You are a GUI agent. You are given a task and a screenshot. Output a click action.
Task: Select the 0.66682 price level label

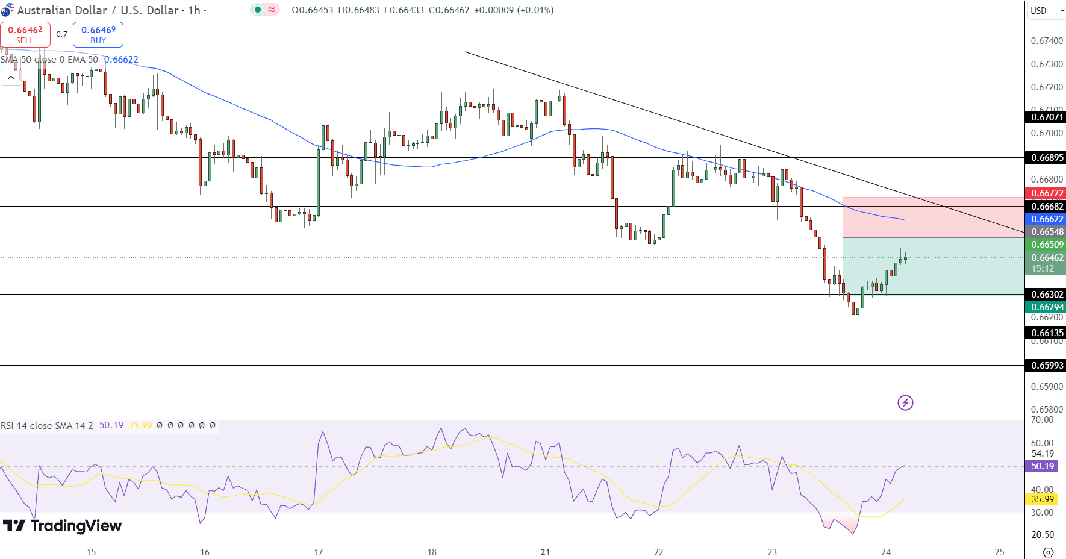coord(1046,207)
